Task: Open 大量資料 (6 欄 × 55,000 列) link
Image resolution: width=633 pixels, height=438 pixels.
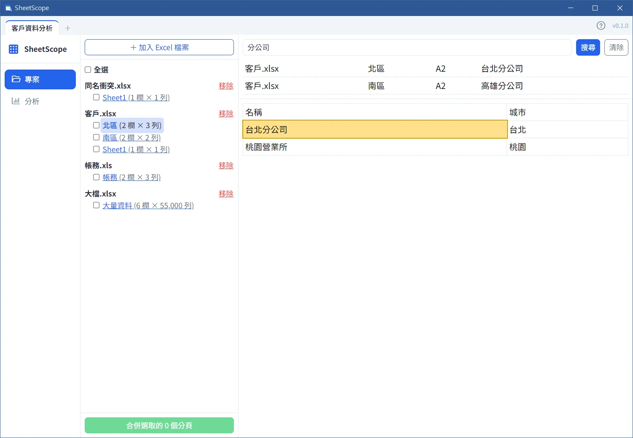Action: click(x=148, y=205)
